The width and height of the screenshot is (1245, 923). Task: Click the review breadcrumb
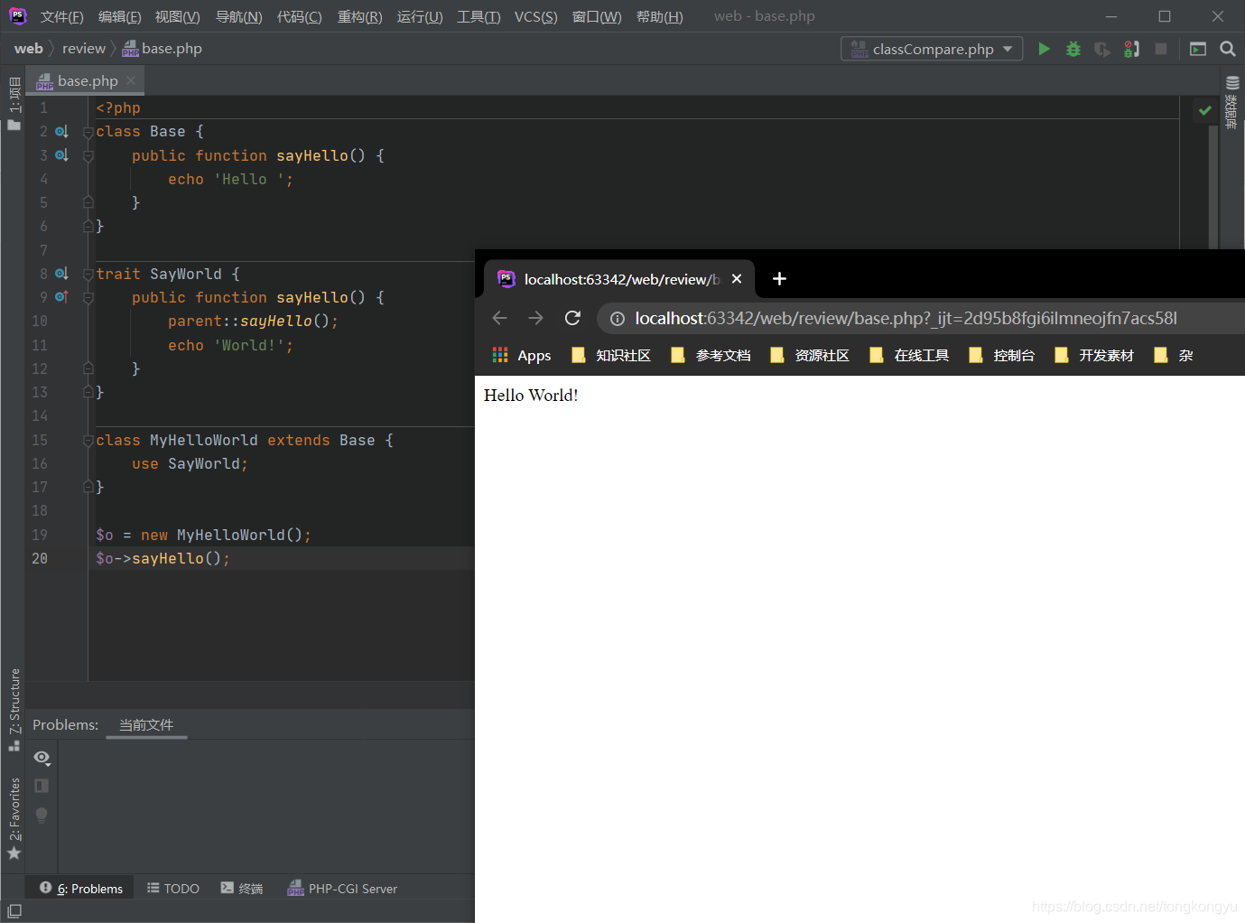[84, 49]
